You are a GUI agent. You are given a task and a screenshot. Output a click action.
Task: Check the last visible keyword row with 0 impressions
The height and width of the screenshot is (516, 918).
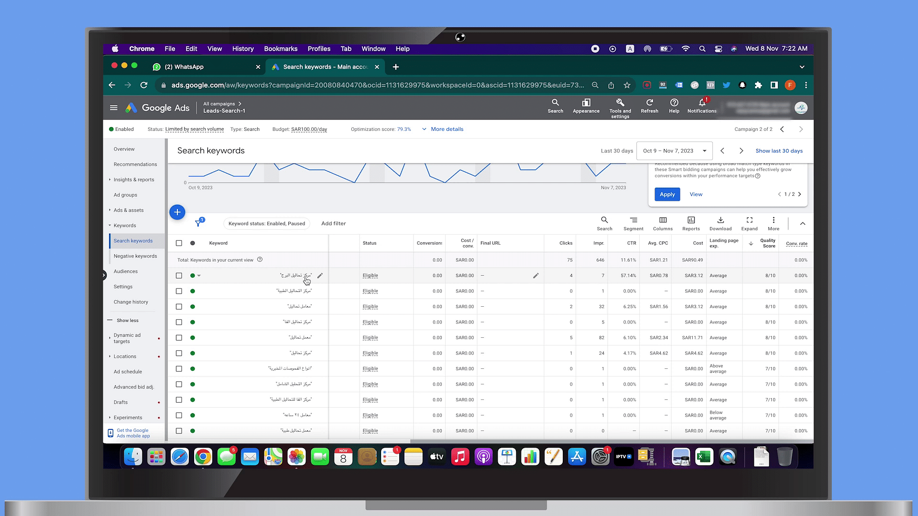(179, 431)
